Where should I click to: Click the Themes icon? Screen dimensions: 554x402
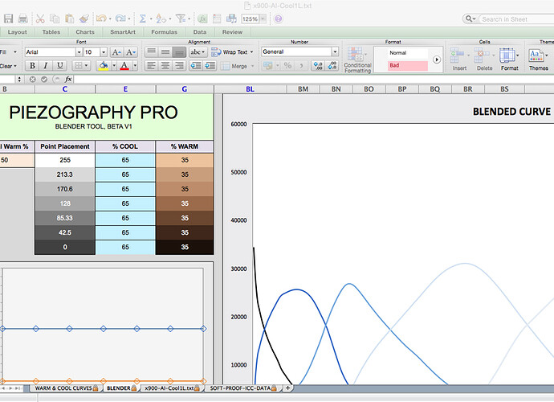[x=538, y=58]
